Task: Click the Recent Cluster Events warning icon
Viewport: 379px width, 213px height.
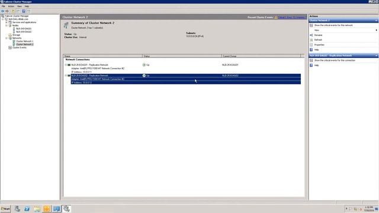Action: 276,17
